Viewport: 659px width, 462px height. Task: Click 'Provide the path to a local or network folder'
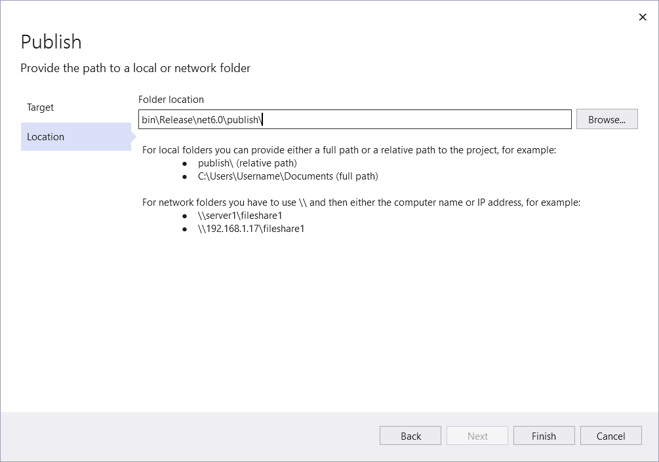[135, 68]
